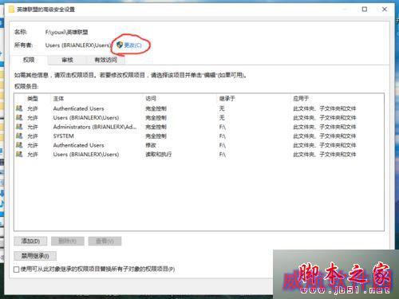Click the user icon of Users 完全控制 row

(x=19, y=117)
